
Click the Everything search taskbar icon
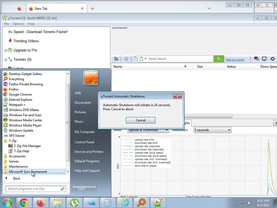pos(141,203)
